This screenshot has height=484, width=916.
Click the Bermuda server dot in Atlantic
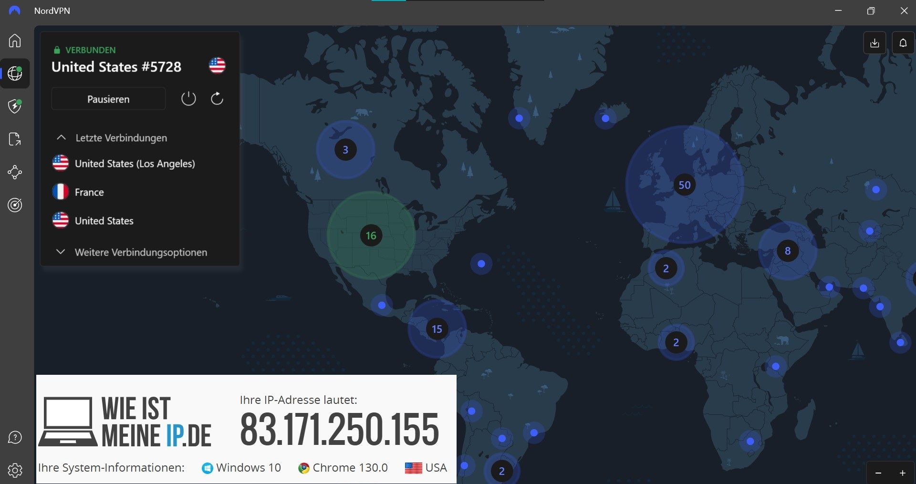[481, 264]
